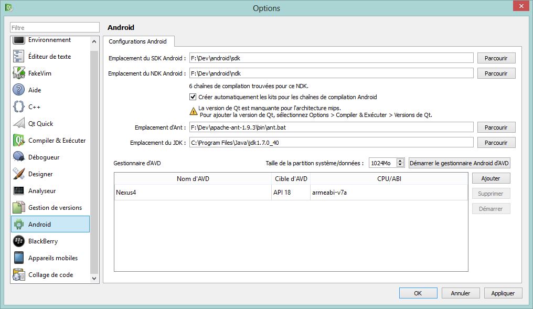The width and height of the screenshot is (533, 309).
Task: Browse for JDK location
Action: click(496, 143)
